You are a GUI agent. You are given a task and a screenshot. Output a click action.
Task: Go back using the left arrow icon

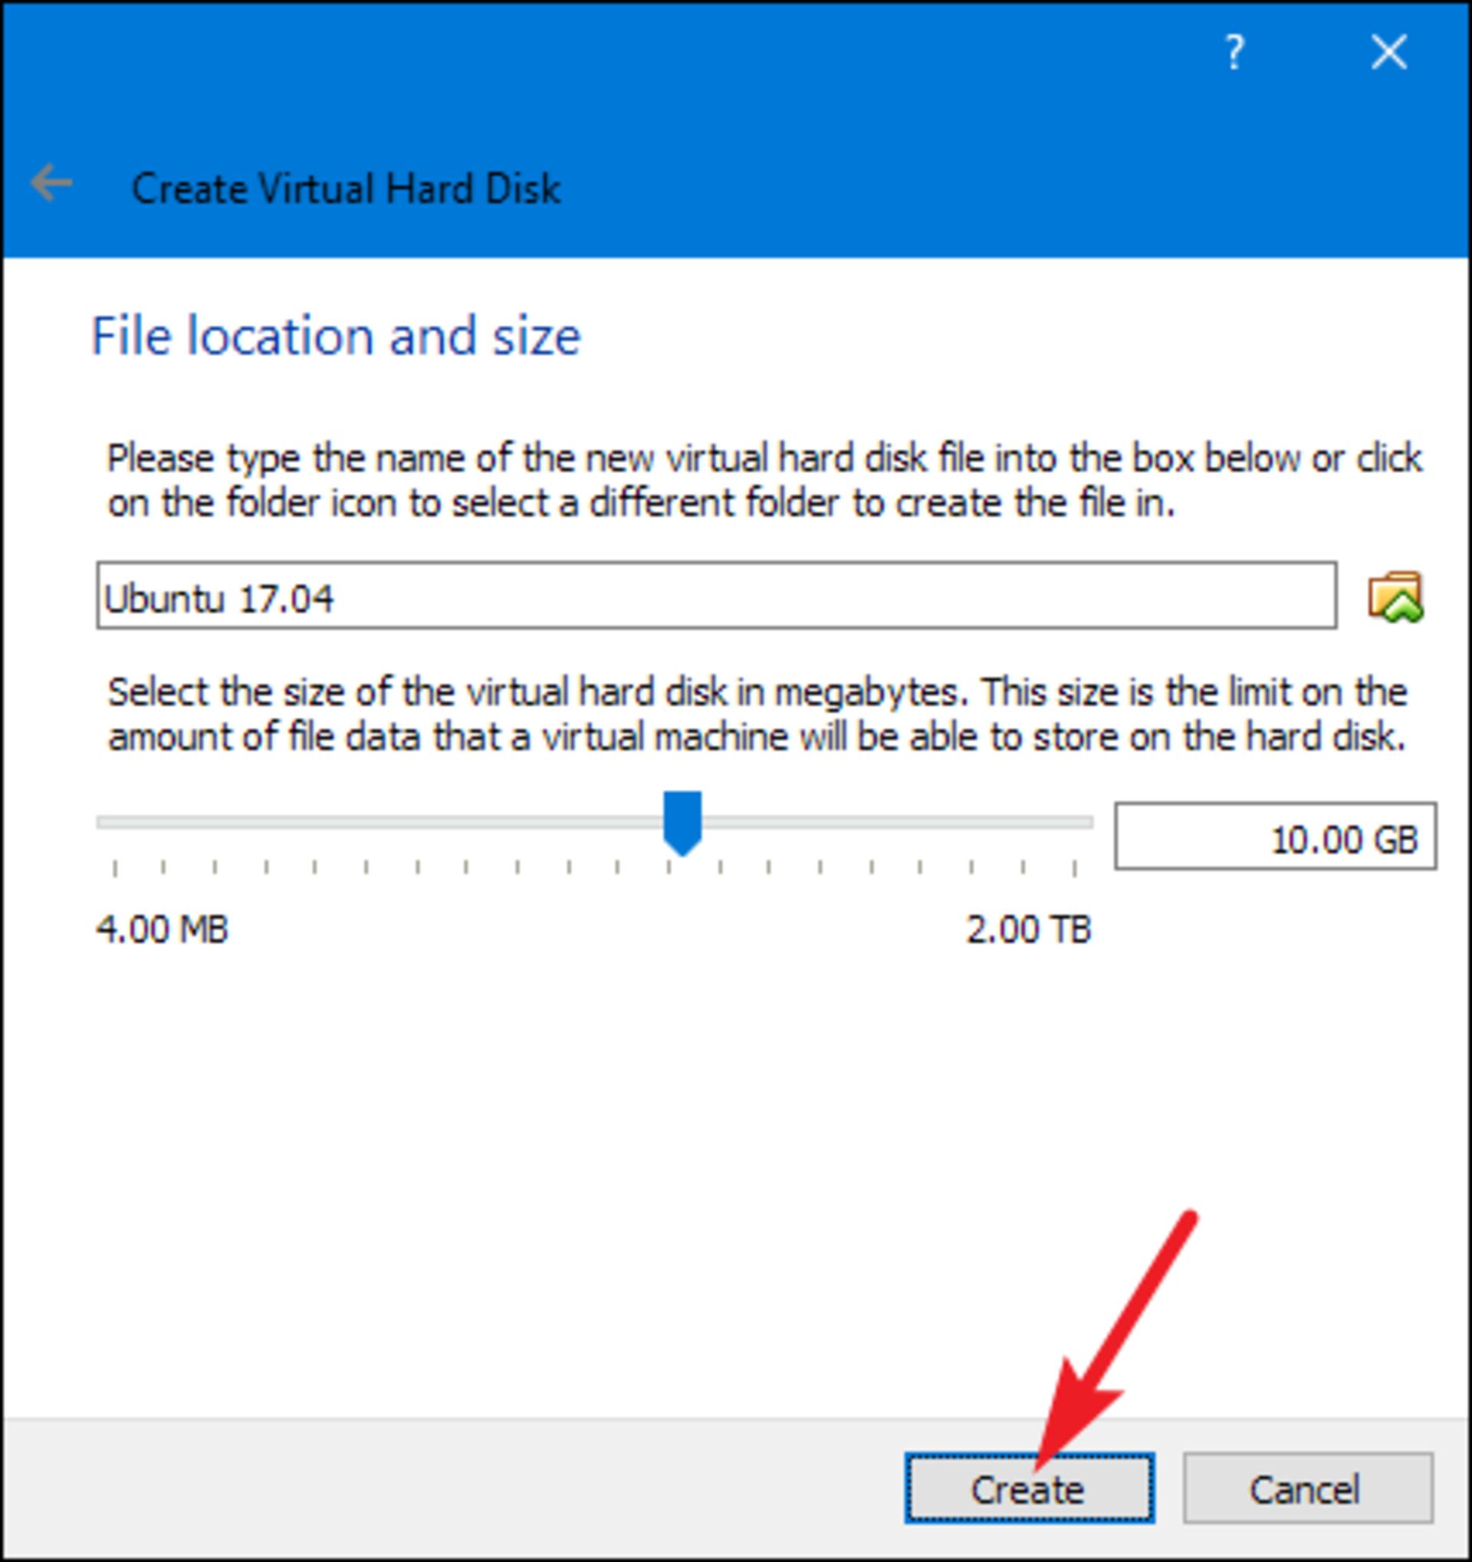51,183
